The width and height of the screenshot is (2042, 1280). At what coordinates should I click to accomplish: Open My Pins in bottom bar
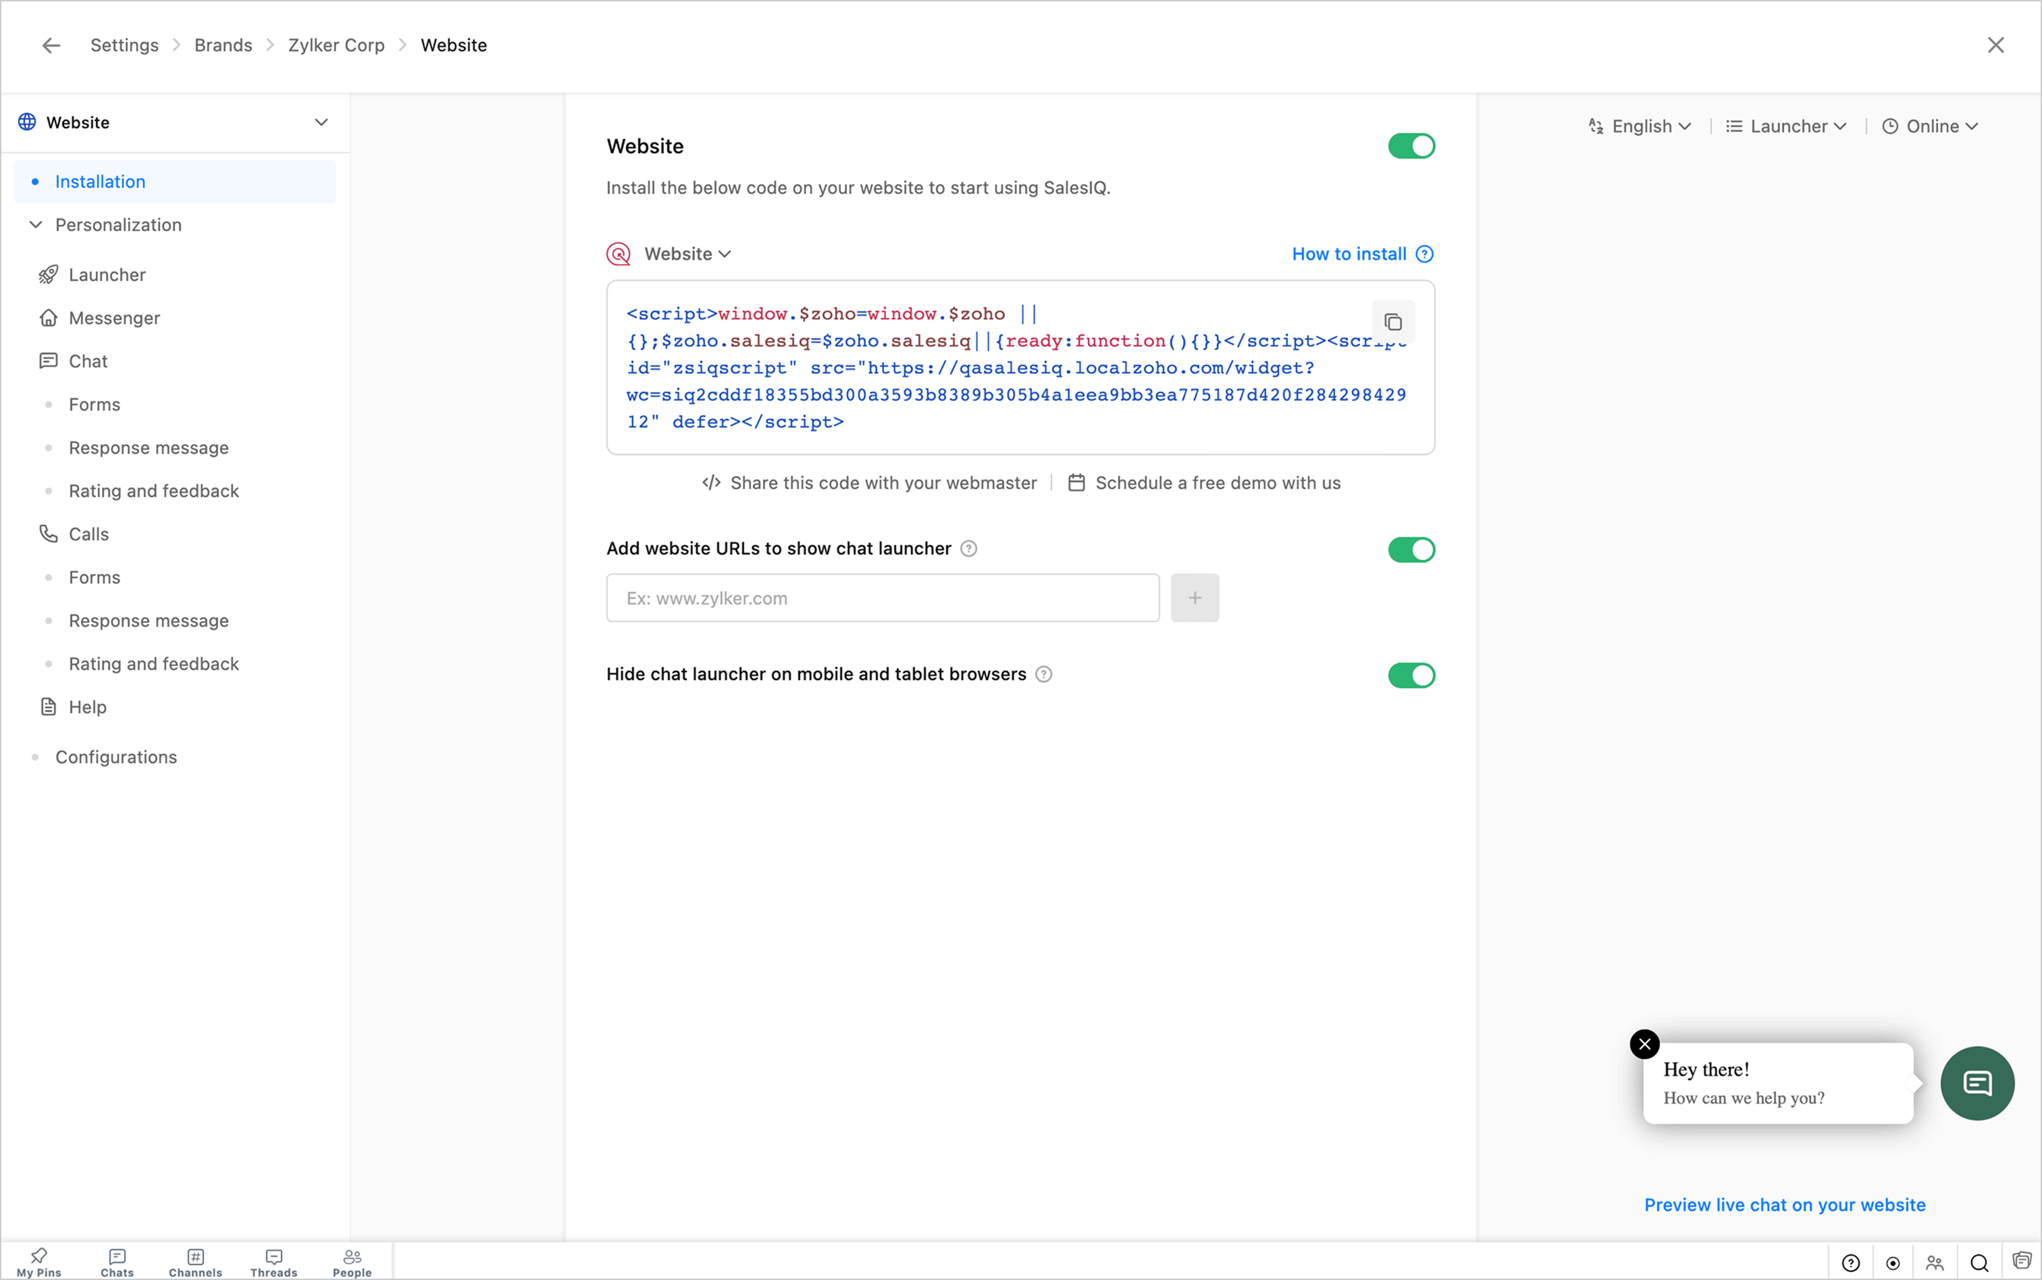point(39,1261)
